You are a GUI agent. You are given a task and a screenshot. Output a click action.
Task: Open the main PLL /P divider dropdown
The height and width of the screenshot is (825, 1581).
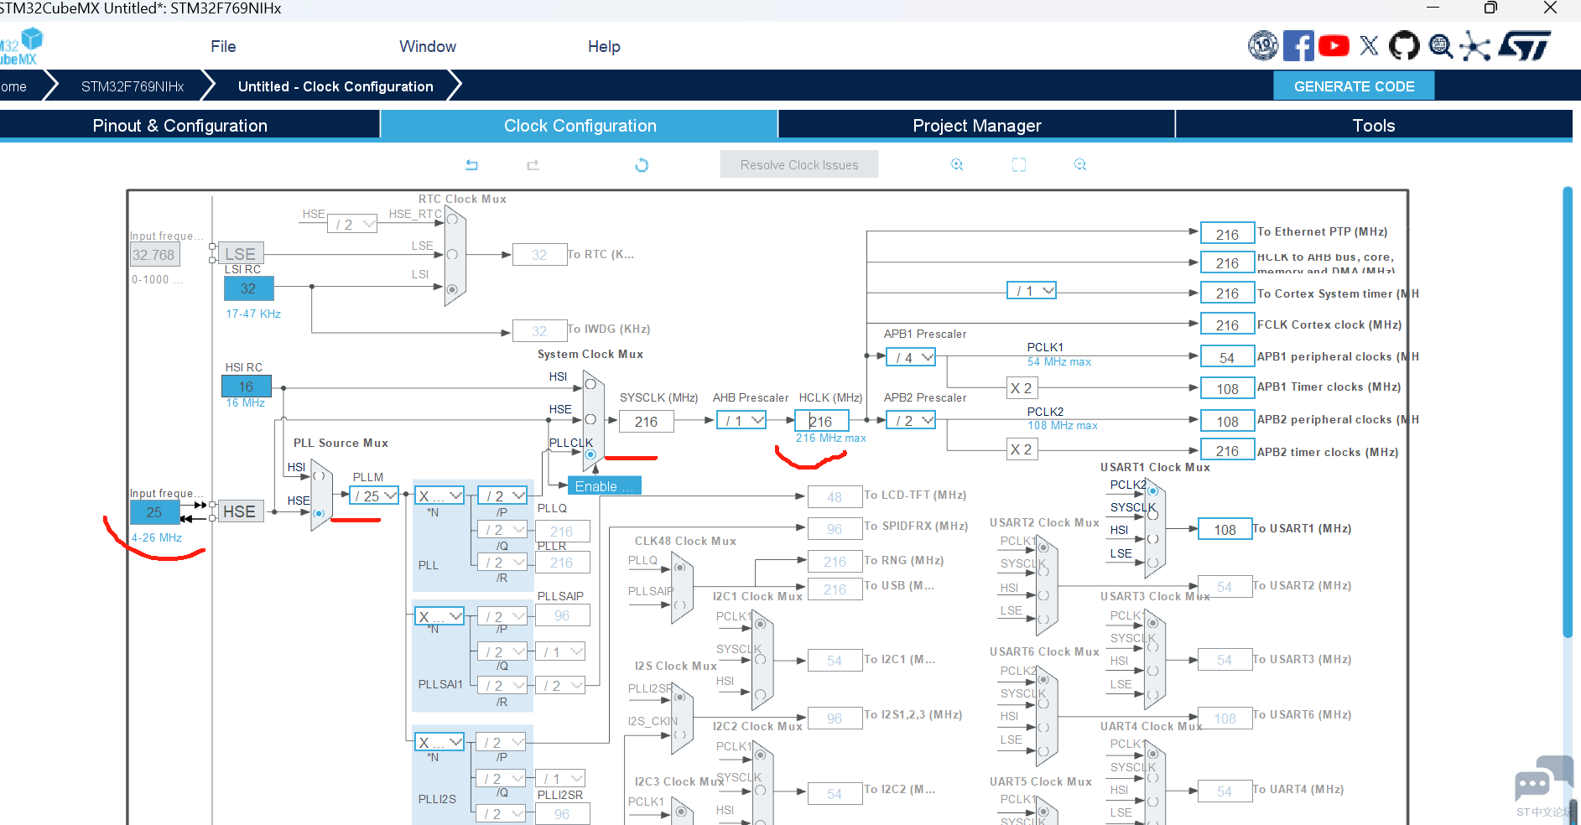(502, 496)
